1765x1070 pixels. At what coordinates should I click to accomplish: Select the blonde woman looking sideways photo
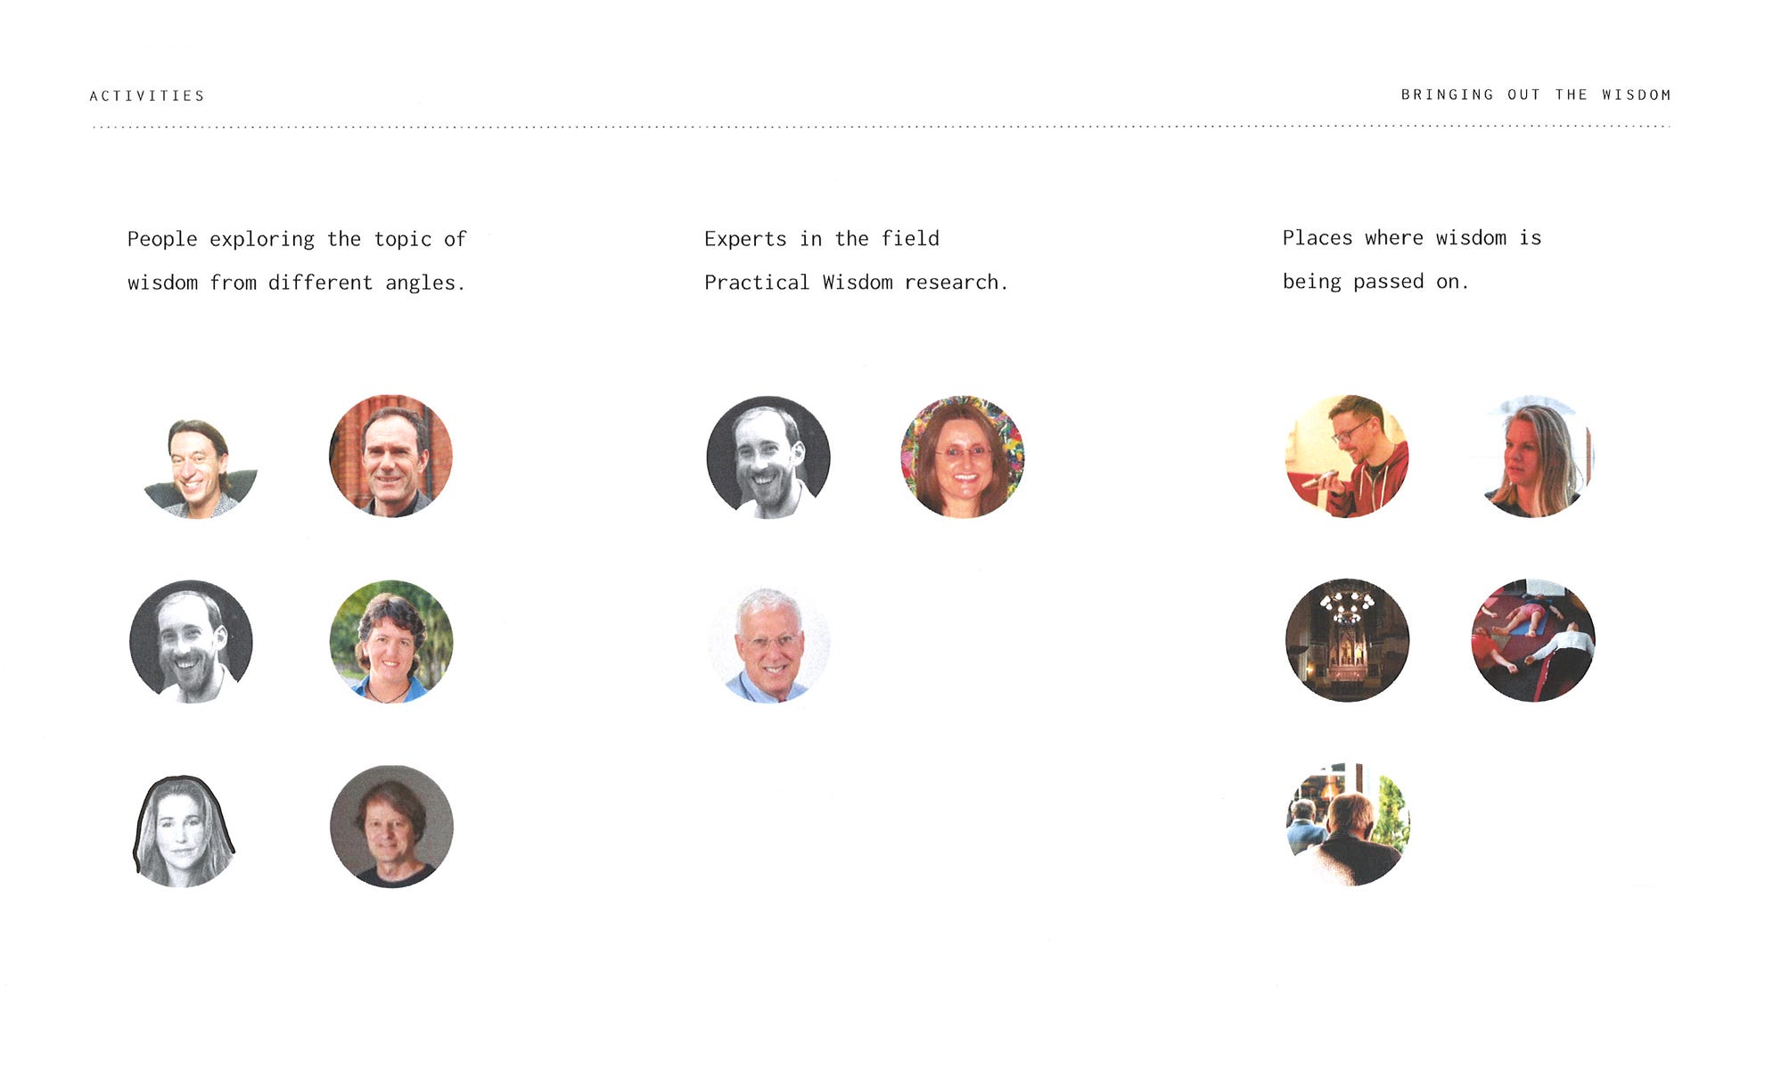(x=1535, y=456)
